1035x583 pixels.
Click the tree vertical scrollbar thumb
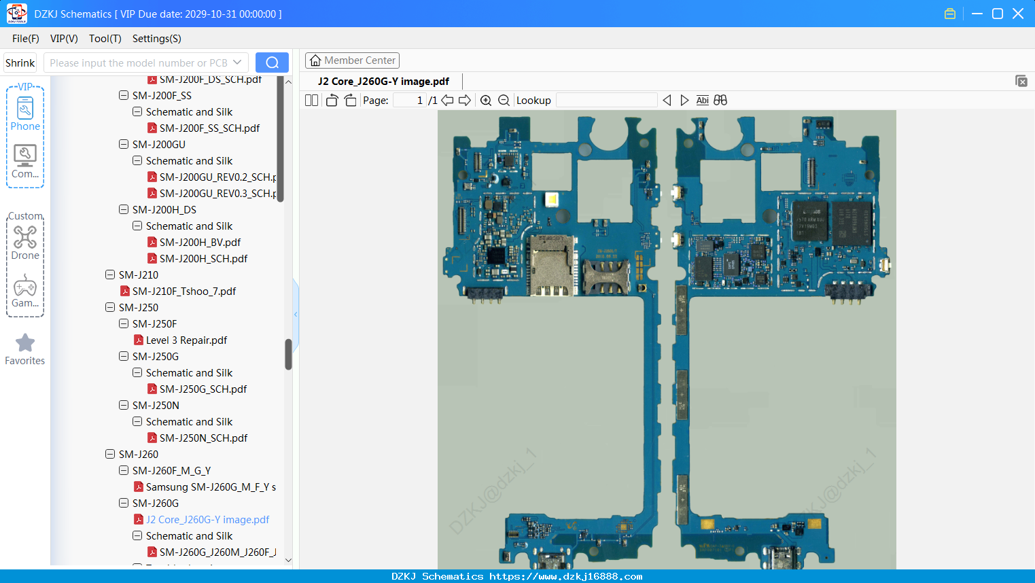coord(288,354)
